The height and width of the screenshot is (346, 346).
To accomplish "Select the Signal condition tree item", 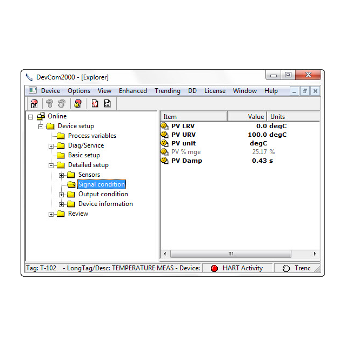I will point(102,184).
